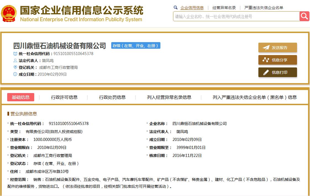
Task: Open the 企业信用信息 link
Action: pos(192,7)
